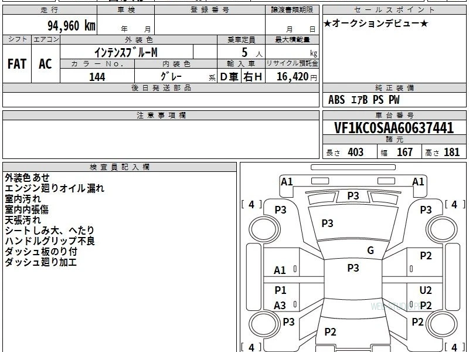The image size is (469, 352).
Task: Click the P3 mark on the front bumper
Action: (x=353, y=196)
